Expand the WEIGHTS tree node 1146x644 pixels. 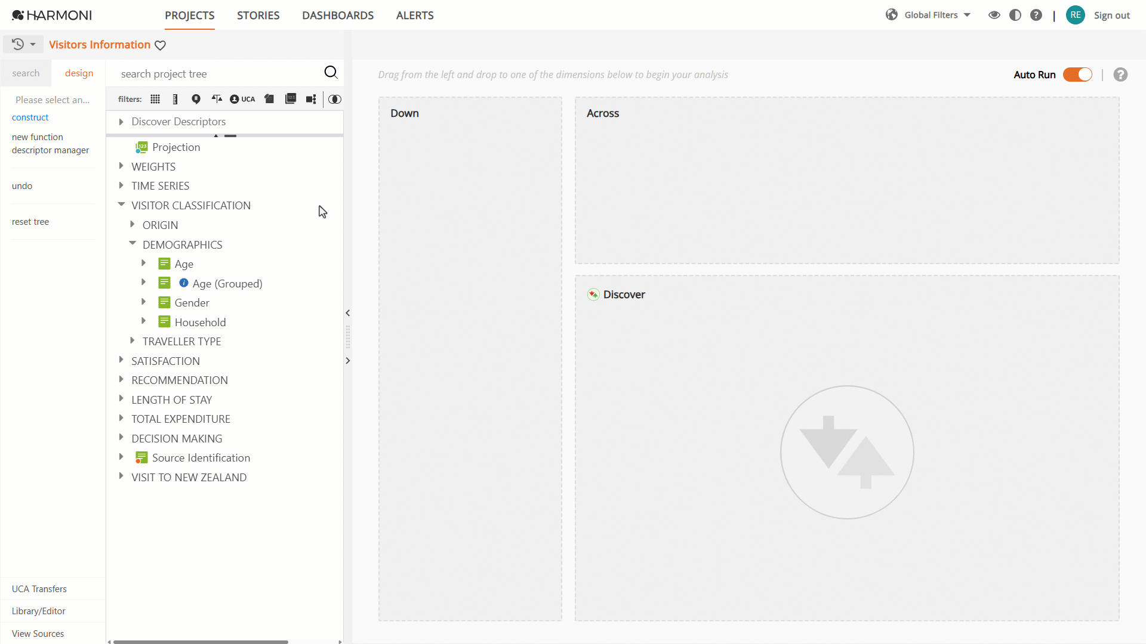tap(121, 166)
